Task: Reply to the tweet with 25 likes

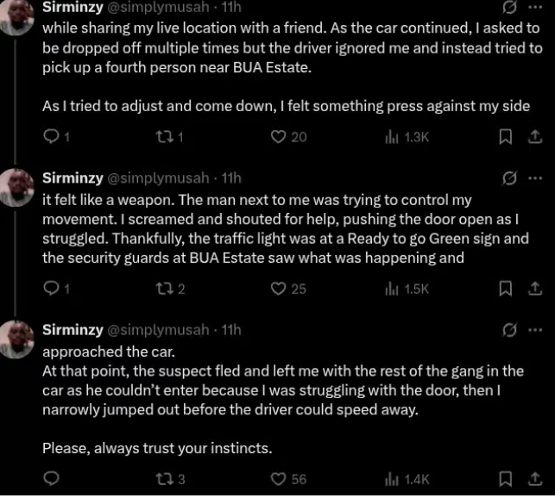Action: click(51, 289)
